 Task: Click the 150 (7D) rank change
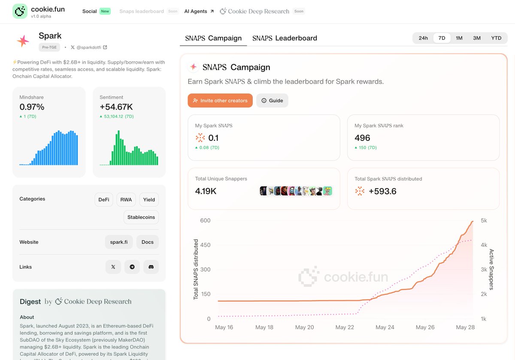pos(366,147)
